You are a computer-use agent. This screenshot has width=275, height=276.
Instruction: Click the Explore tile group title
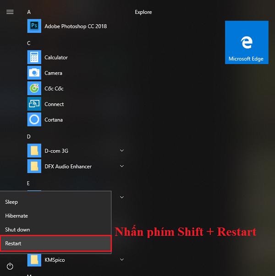tap(143, 12)
